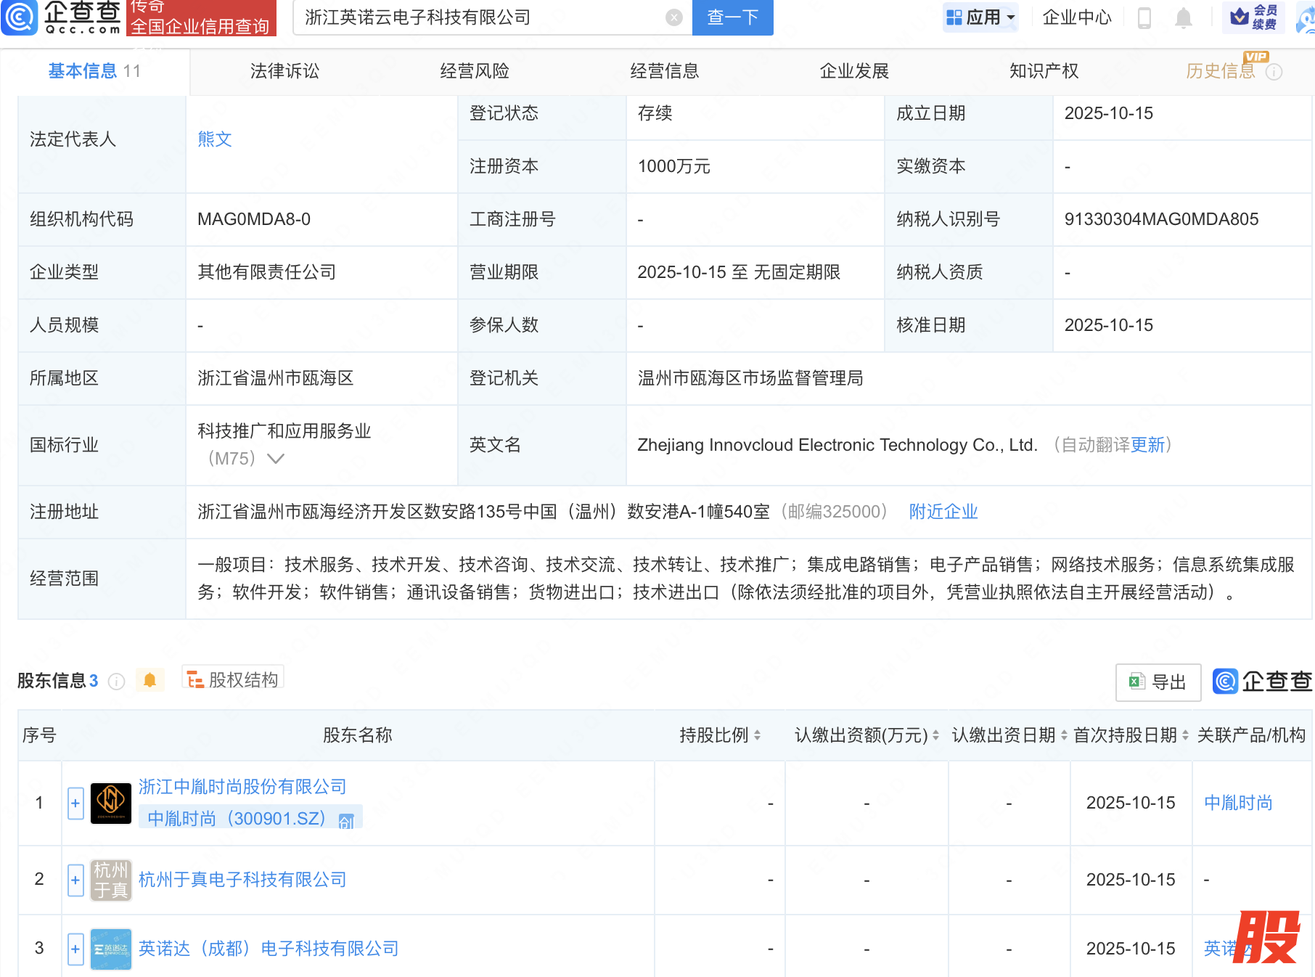Viewport: 1315px width, 977px height.
Task: Click the info icon beside 股东信息
Action: pos(116,682)
